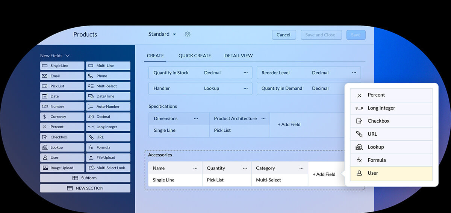Choose Lookup from the popup list
Viewport: 451px width, 213px height.
[391, 147]
